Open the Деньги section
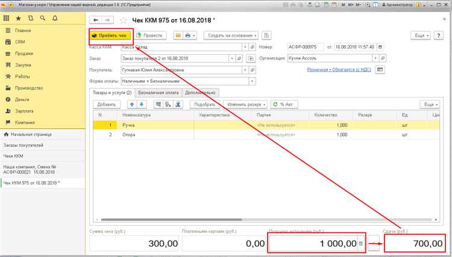Image resolution: width=452 pixels, height=257 pixels. (x=43, y=99)
